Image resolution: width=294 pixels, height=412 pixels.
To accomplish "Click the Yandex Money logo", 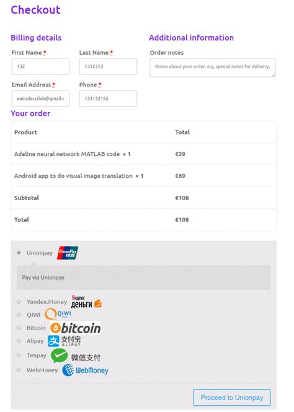I will [86, 301].
